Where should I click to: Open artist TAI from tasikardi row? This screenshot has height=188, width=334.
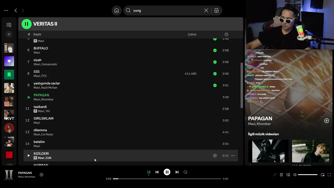point(47,111)
